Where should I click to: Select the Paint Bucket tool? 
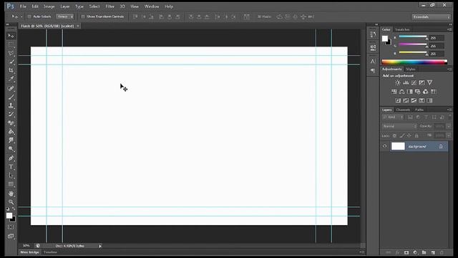(x=11, y=132)
